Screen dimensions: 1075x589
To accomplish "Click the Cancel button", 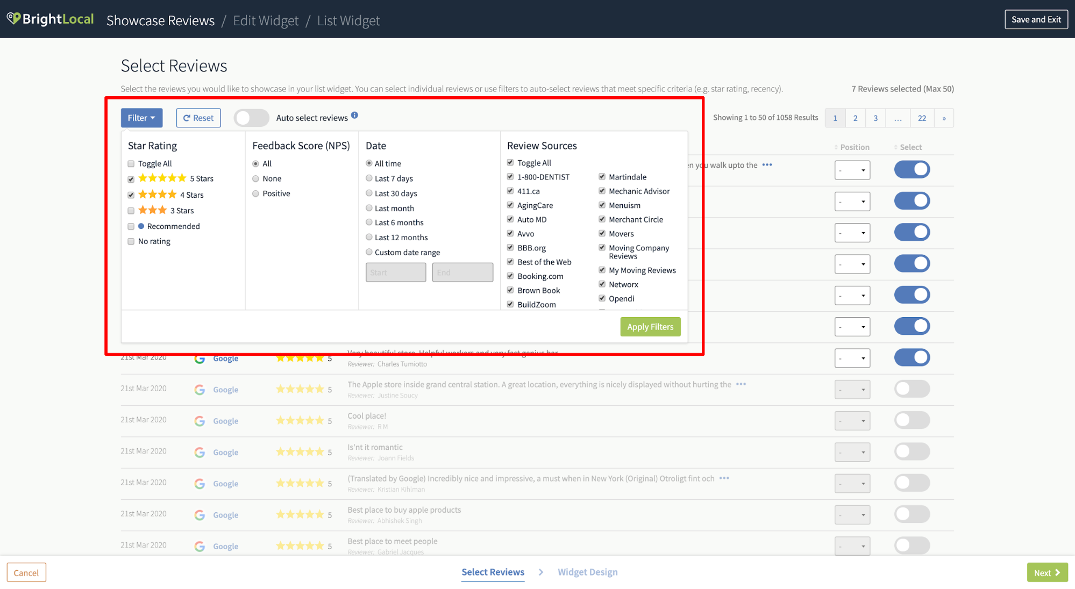I will (26, 572).
